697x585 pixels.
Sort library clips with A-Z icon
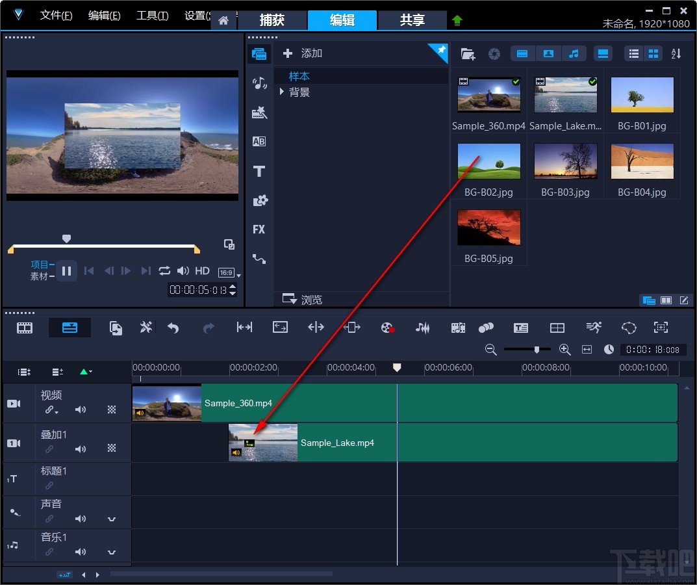676,54
